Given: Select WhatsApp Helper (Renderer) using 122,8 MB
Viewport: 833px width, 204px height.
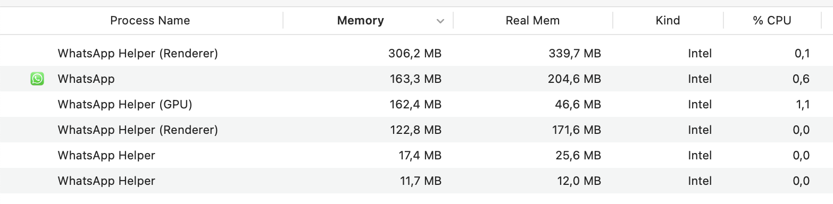Looking at the screenshot, I should tap(416, 130).
